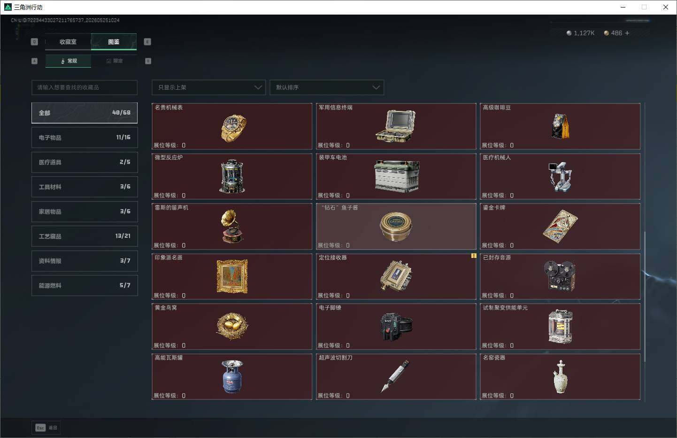
Task: Click the E key hint icon
Action: point(147,42)
